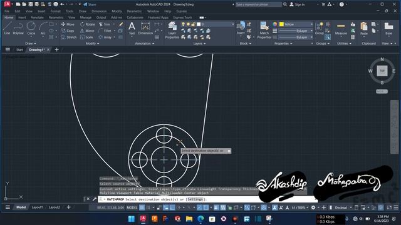
Task: Click the Fillet tool
Action: tap(105, 31)
